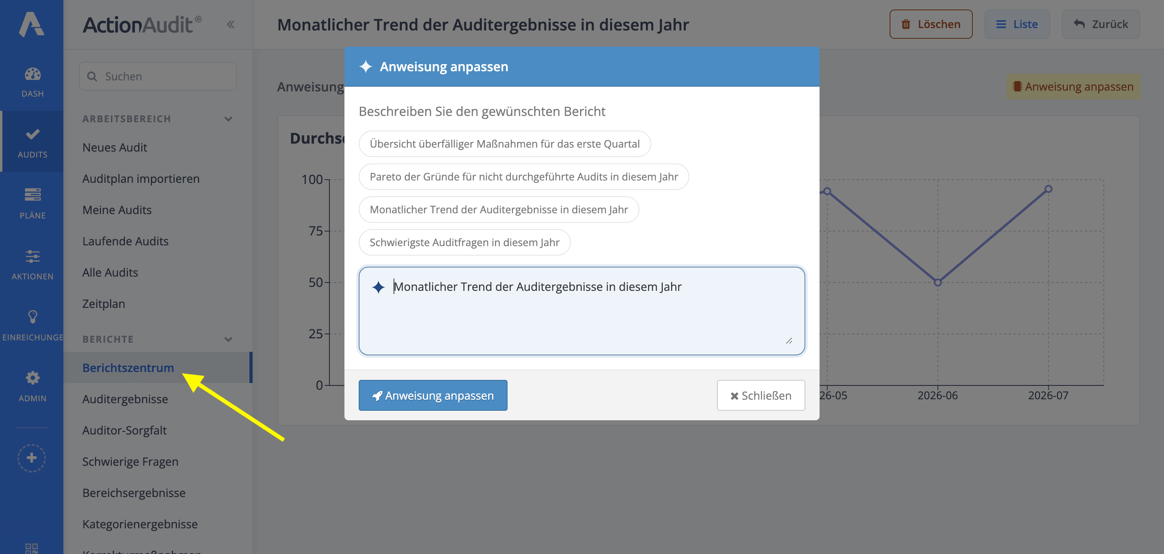Open the DASH dashboard icon
This screenshot has height=554, width=1164.
pyautogui.click(x=32, y=74)
